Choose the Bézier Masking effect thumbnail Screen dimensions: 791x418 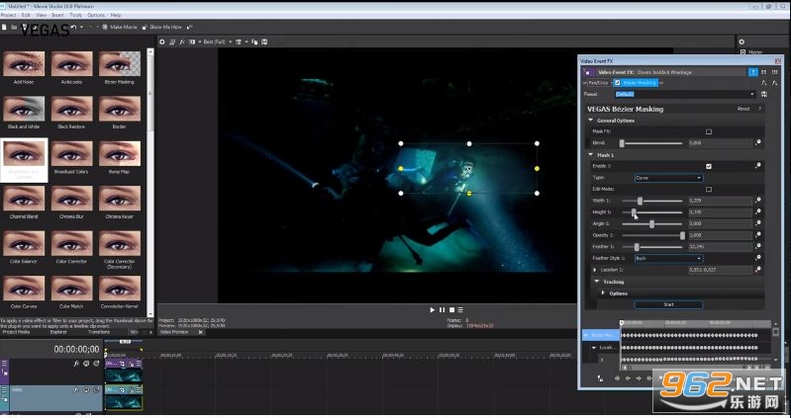pos(120,64)
